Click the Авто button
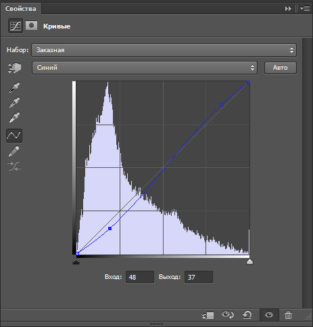The width and height of the screenshot is (313, 327). tap(281, 68)
